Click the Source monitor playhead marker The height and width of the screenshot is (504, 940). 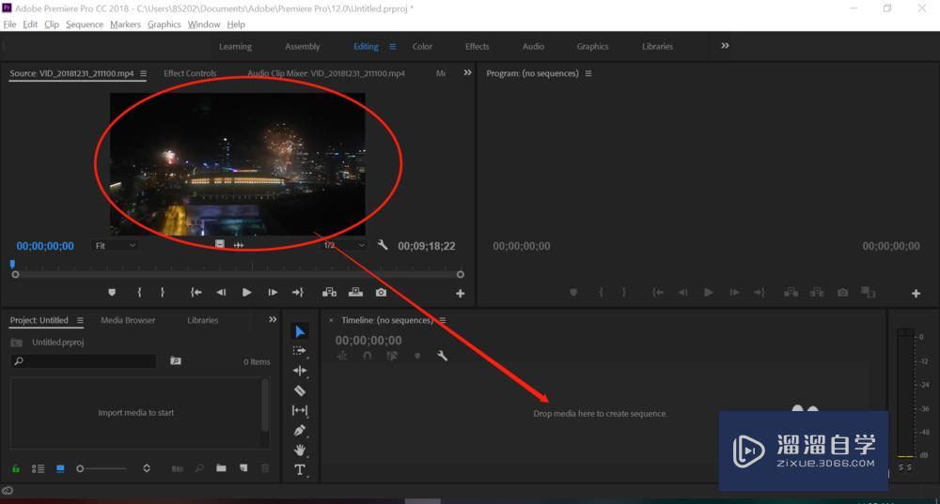click(x=12, y=264)
